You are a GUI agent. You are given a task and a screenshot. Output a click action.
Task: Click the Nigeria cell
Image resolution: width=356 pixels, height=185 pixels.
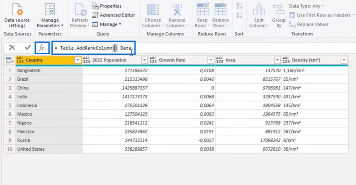49,123
